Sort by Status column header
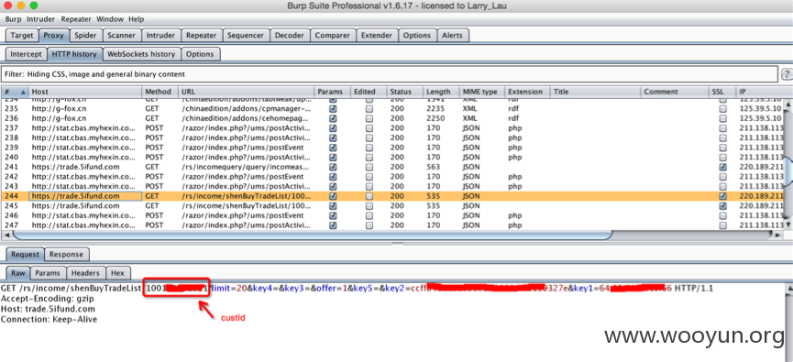The height and width of the screenshot is (362, 793). [x=404, y=92]
